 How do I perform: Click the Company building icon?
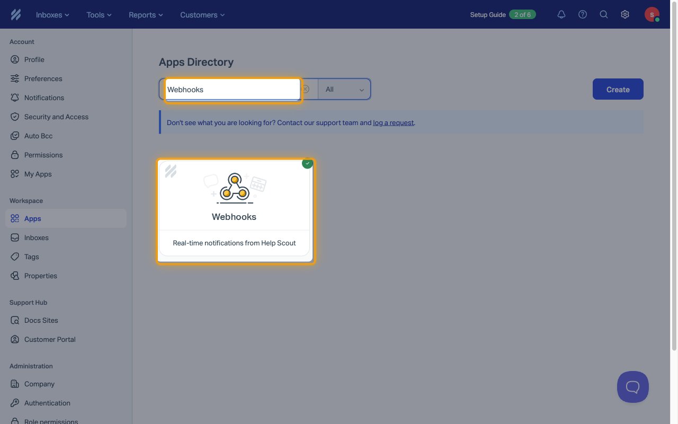click(15, 384)
